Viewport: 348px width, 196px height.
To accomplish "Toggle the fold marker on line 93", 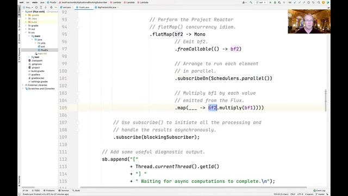I will click(78, 20).
